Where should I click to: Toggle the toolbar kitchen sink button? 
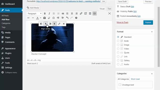[94, 13]
